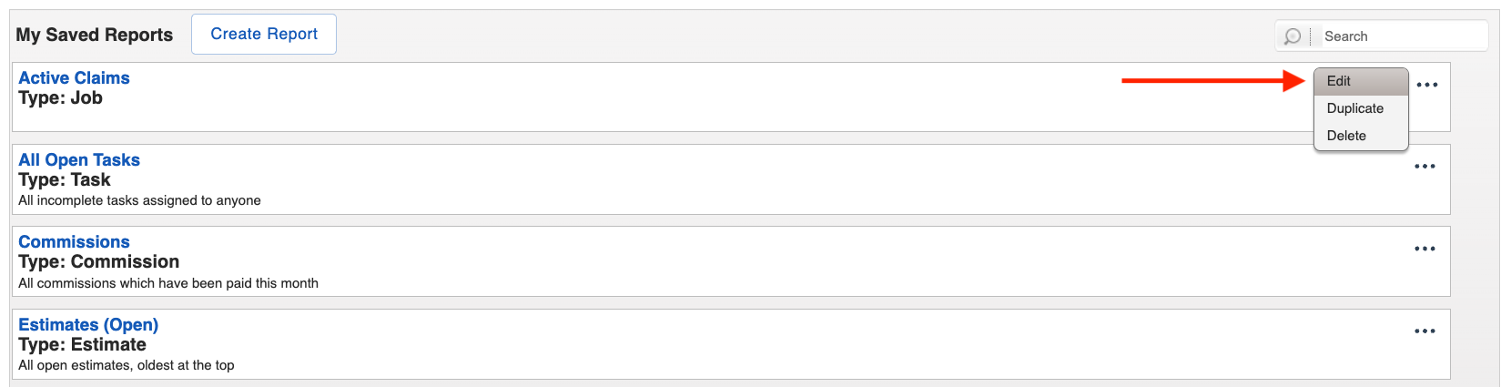Click the 'All incomplete tasks assigned to anyone' description
The width and height of the screenshot is (1511, 387).
point(139,200)
